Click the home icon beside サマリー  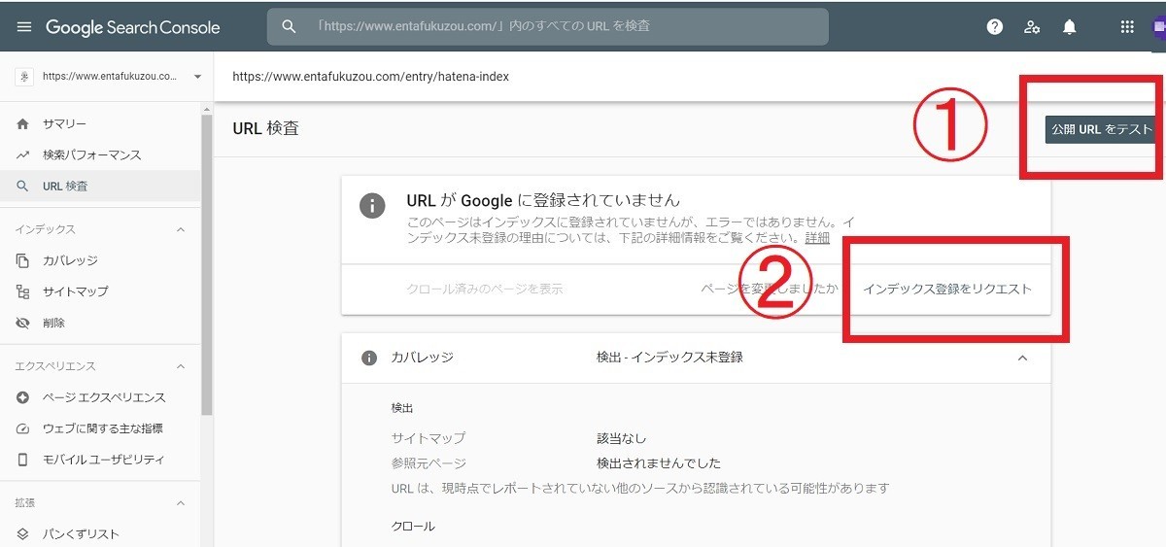pos(23,124)
